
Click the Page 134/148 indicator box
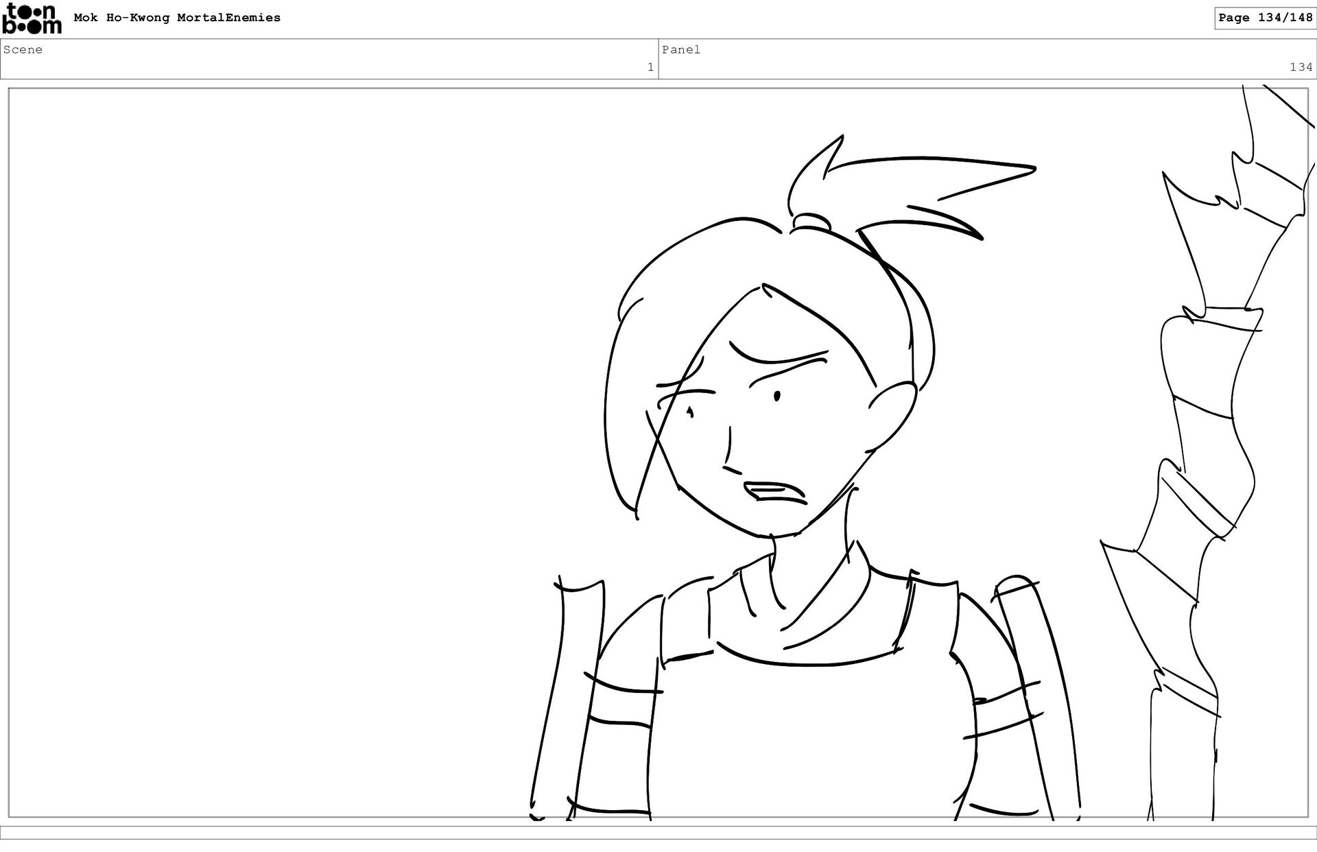click(1265, 18)
